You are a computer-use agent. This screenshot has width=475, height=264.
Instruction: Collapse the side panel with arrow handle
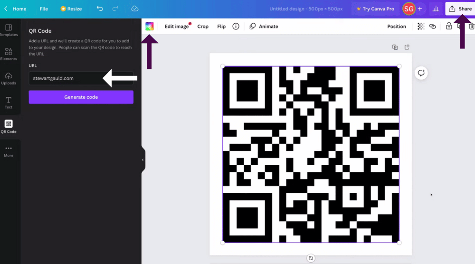click(142, 160)
